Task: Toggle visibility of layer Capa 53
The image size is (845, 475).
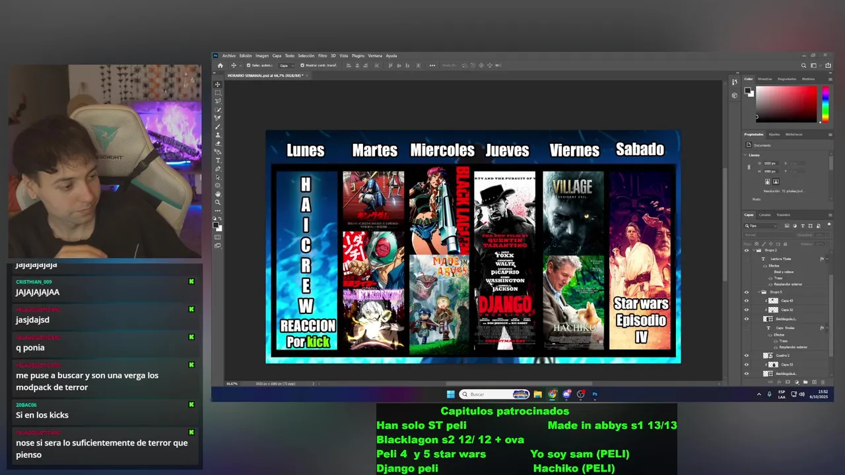Action: 747,365
